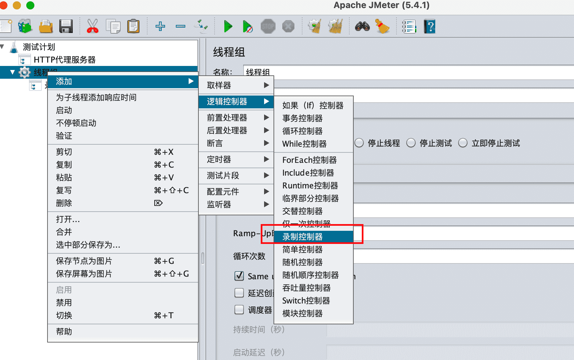Screen dimensions: 574x360
Task: Open the Templates toolbar icon
Action: pyautogui.click(x=25, y=26)
